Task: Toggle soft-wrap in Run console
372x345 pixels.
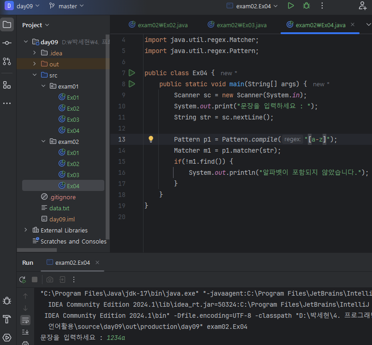Action: click(x=25, y=320)
